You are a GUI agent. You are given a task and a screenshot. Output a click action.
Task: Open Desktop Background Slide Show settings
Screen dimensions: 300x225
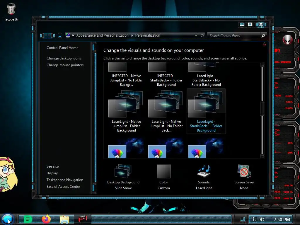(x=123, y=177)
